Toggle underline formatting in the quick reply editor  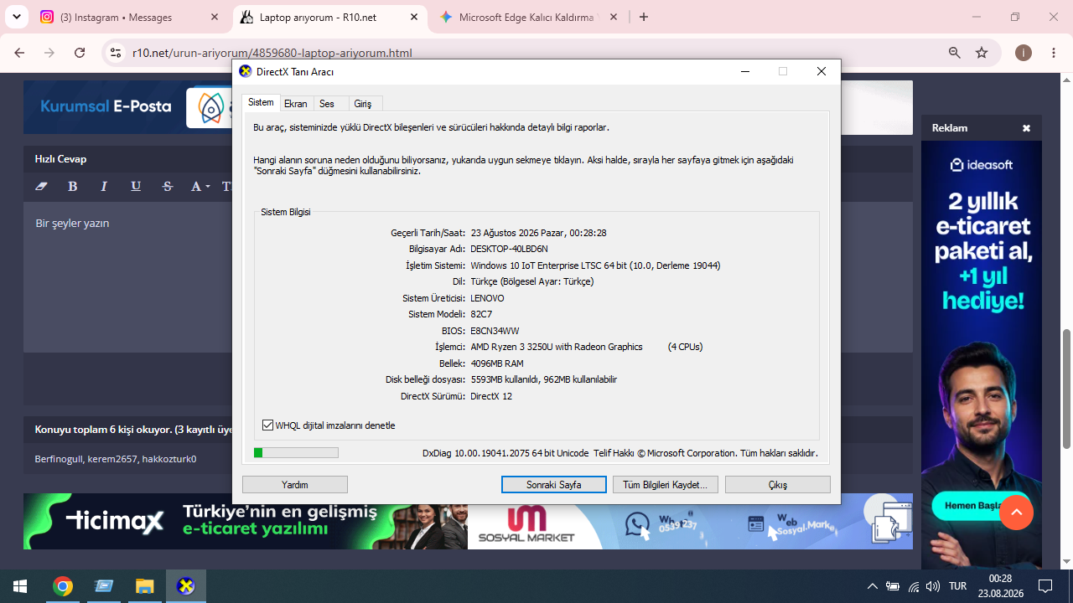tap(136, 186)
